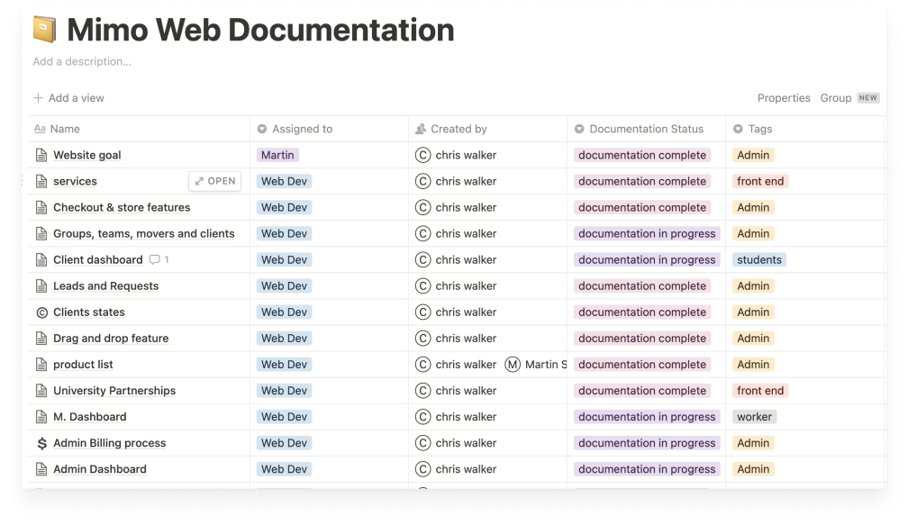Open Client dashboard page
908x525 pixels.
click(98, 260)
